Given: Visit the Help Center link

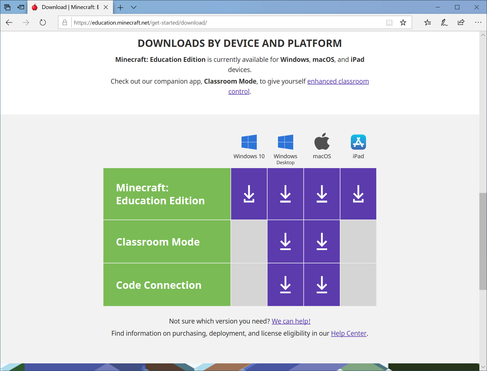Looking at the screenshot, I should 349,333.
